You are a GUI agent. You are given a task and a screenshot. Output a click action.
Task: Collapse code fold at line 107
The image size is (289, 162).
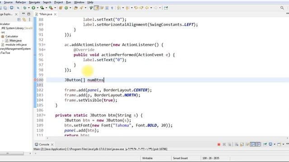[x=45, y=115]
